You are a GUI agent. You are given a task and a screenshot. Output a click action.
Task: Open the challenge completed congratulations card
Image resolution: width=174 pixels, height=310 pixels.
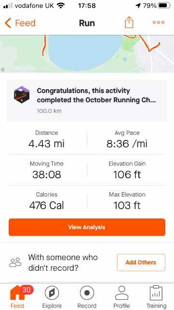[87, 101]
